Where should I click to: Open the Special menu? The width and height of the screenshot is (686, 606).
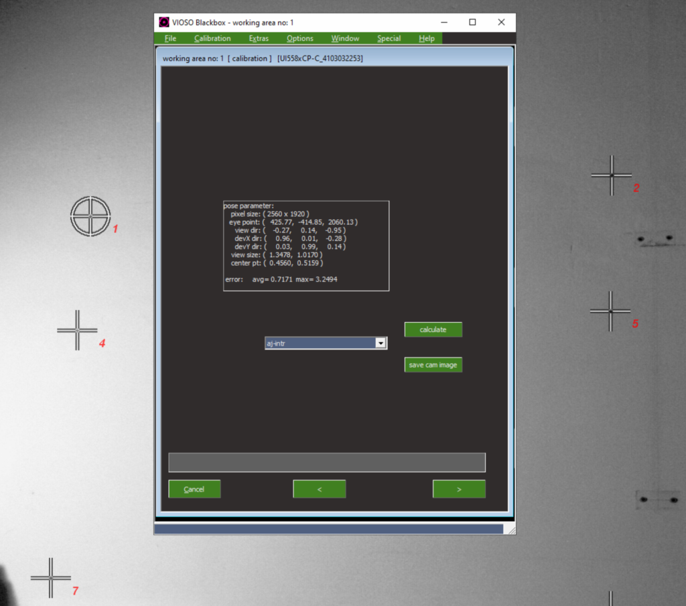(x=389, y=38)
